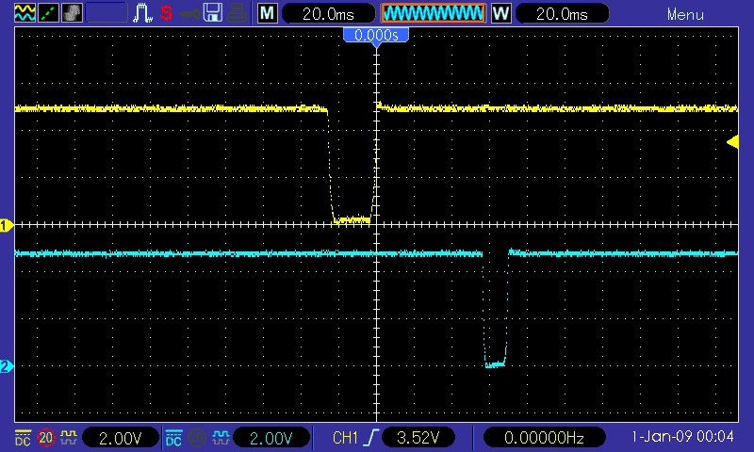This screenshot has width=754, height=452.
Task: Click the CH1 trigger source label
Action: pos(345,438)
